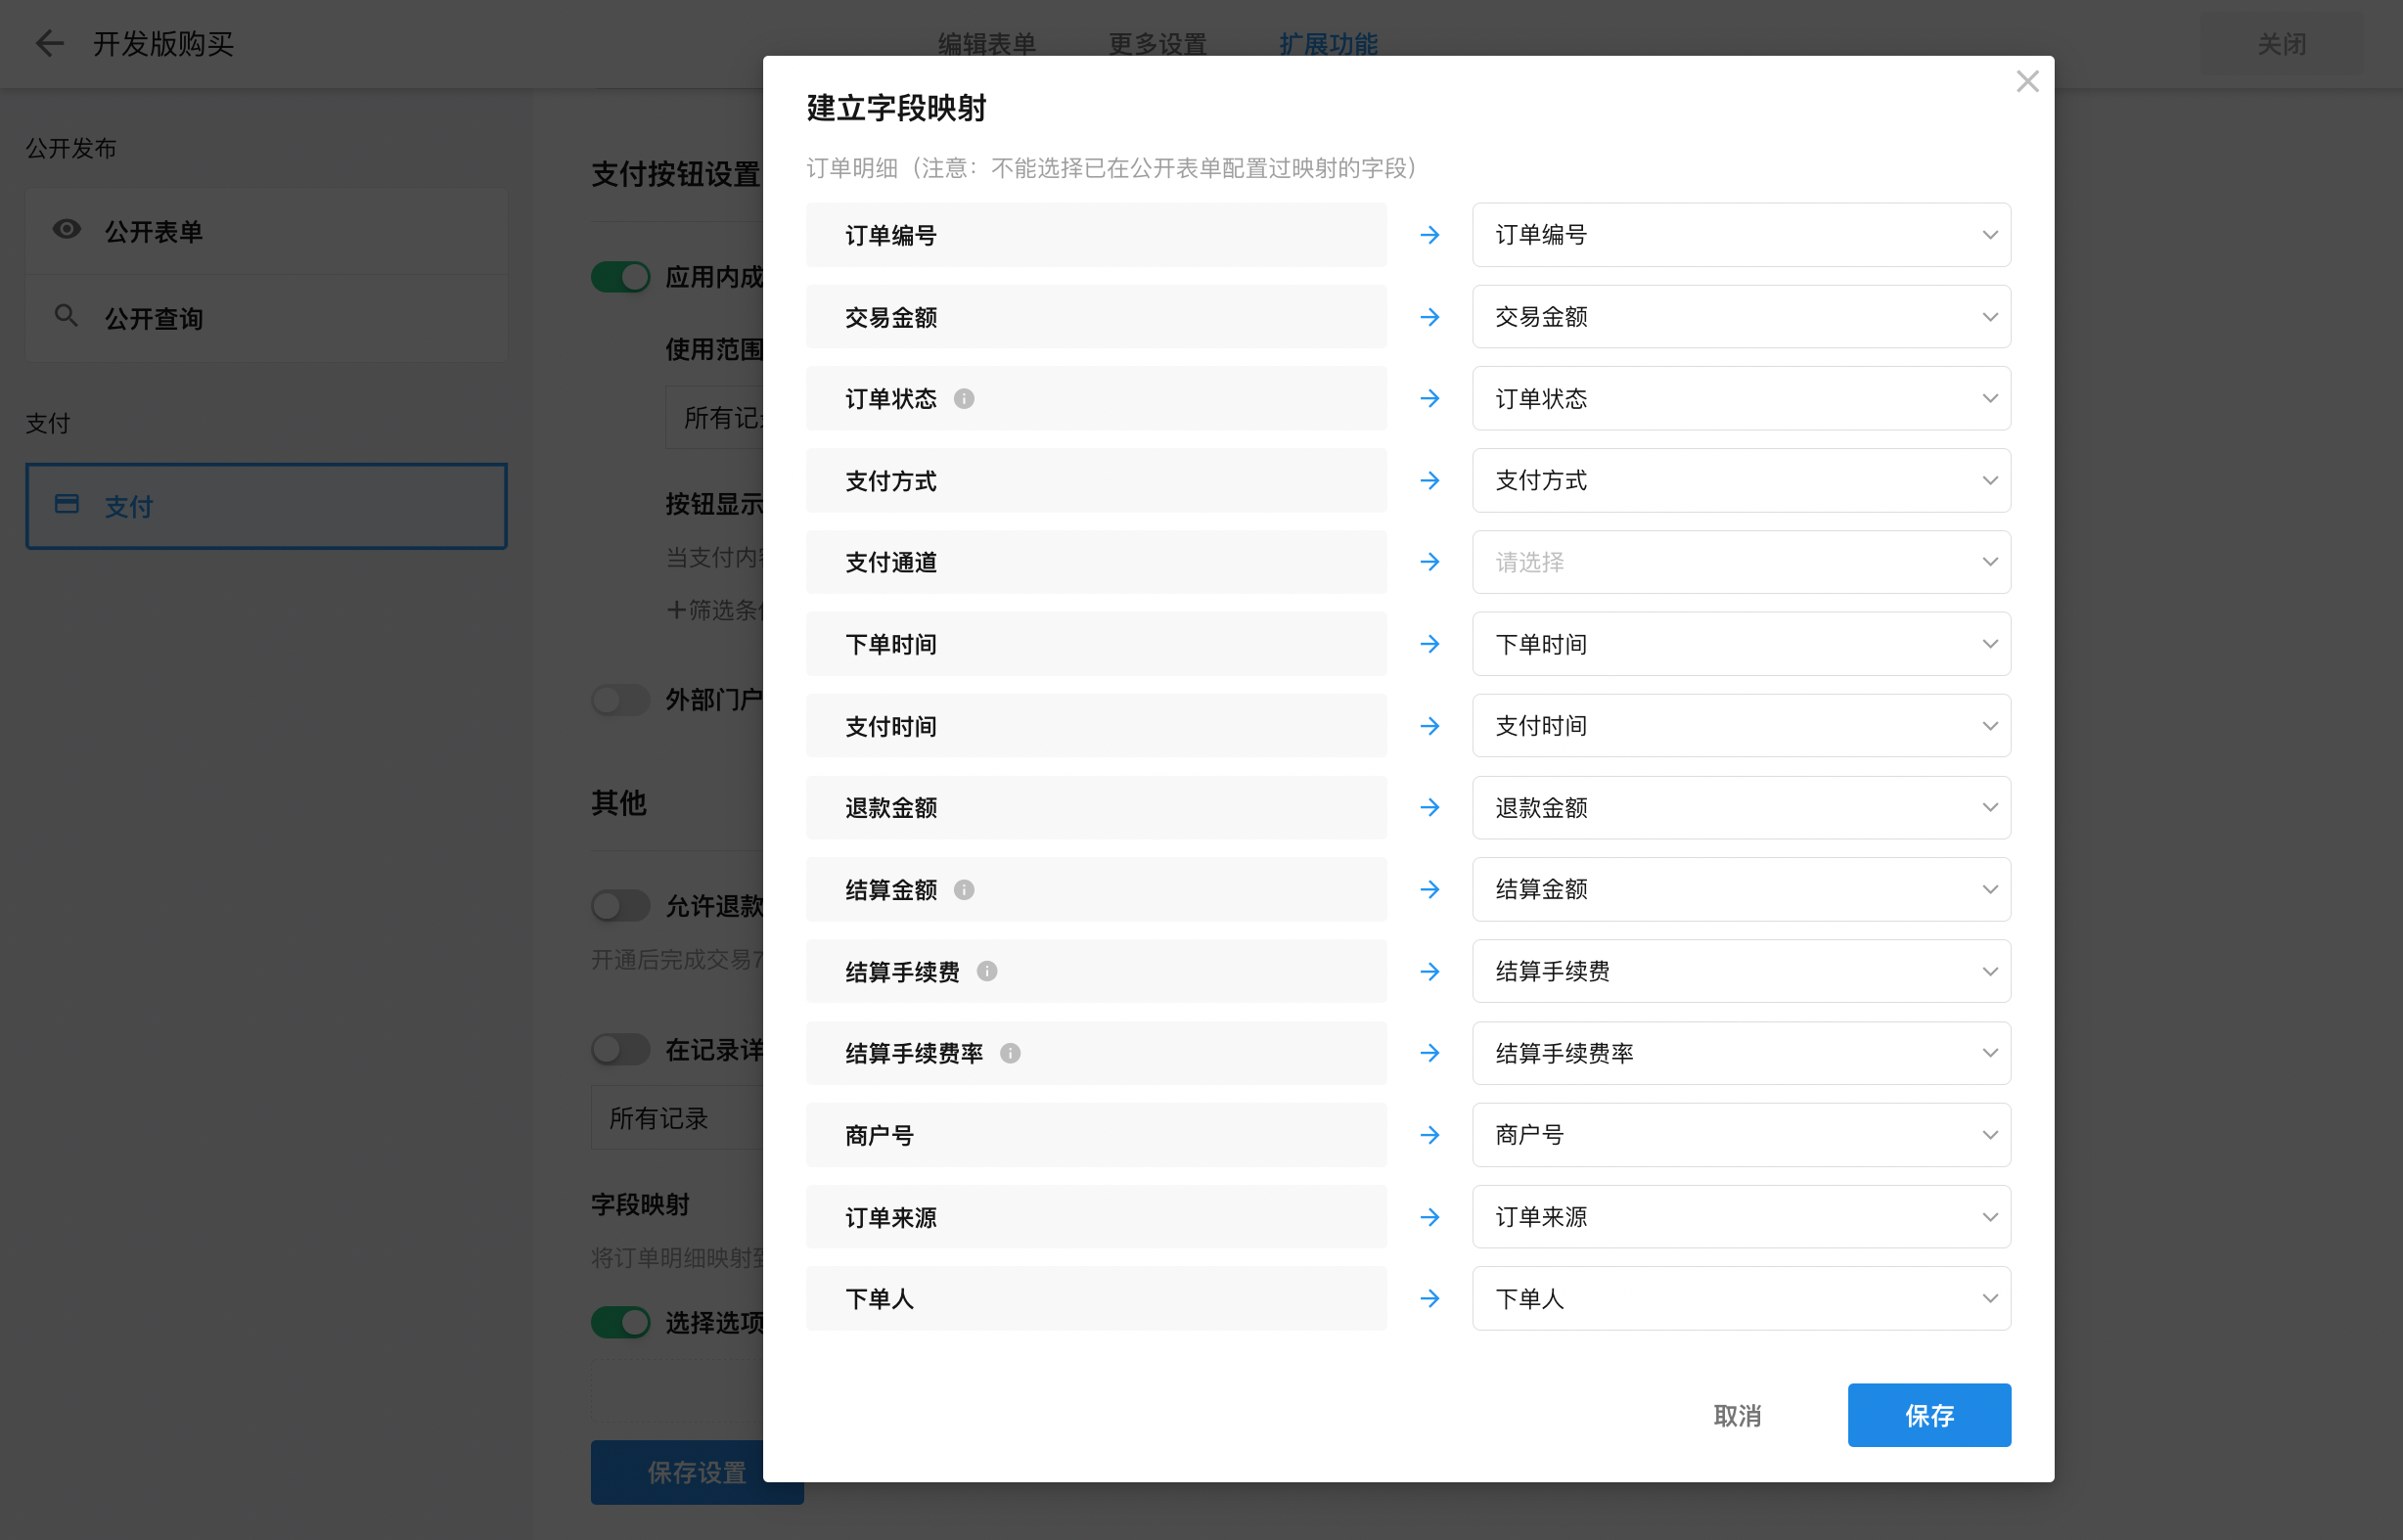Click the card icon for 支付
The image size is (2403, 1540).
coord(67,504)
